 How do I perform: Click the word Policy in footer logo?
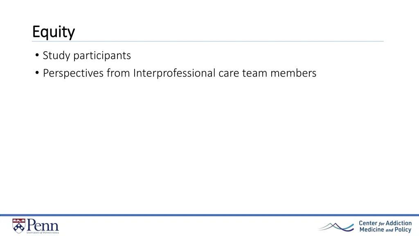click(x=403, y=230)
